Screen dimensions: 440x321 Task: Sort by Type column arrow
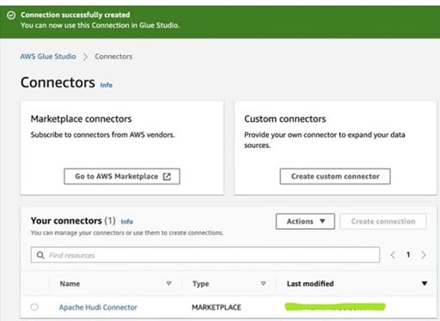coord(264,283)
